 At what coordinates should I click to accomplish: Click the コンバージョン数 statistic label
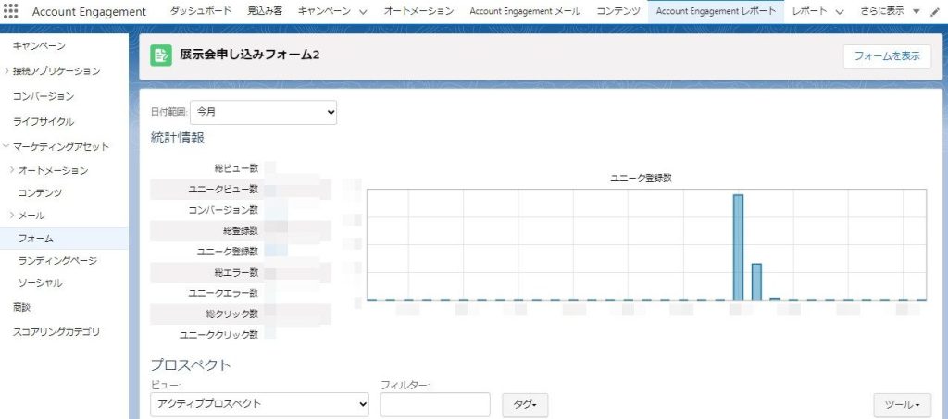point(223,210)
